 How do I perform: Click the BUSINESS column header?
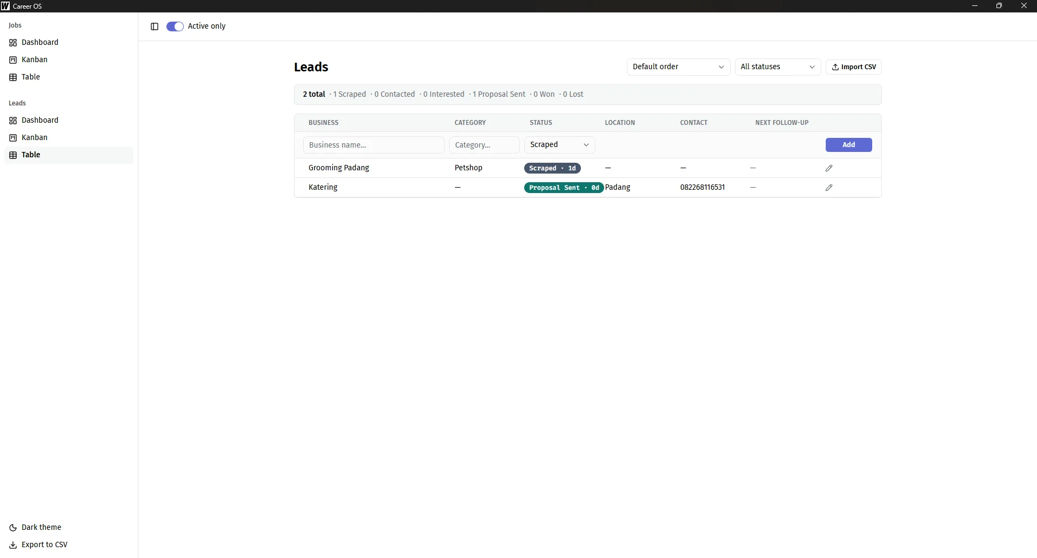(324, 123)
